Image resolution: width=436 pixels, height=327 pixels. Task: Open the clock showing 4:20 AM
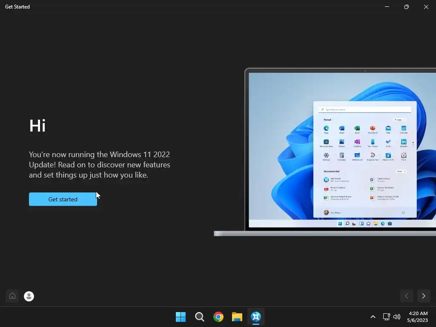(x=417, y=317)
